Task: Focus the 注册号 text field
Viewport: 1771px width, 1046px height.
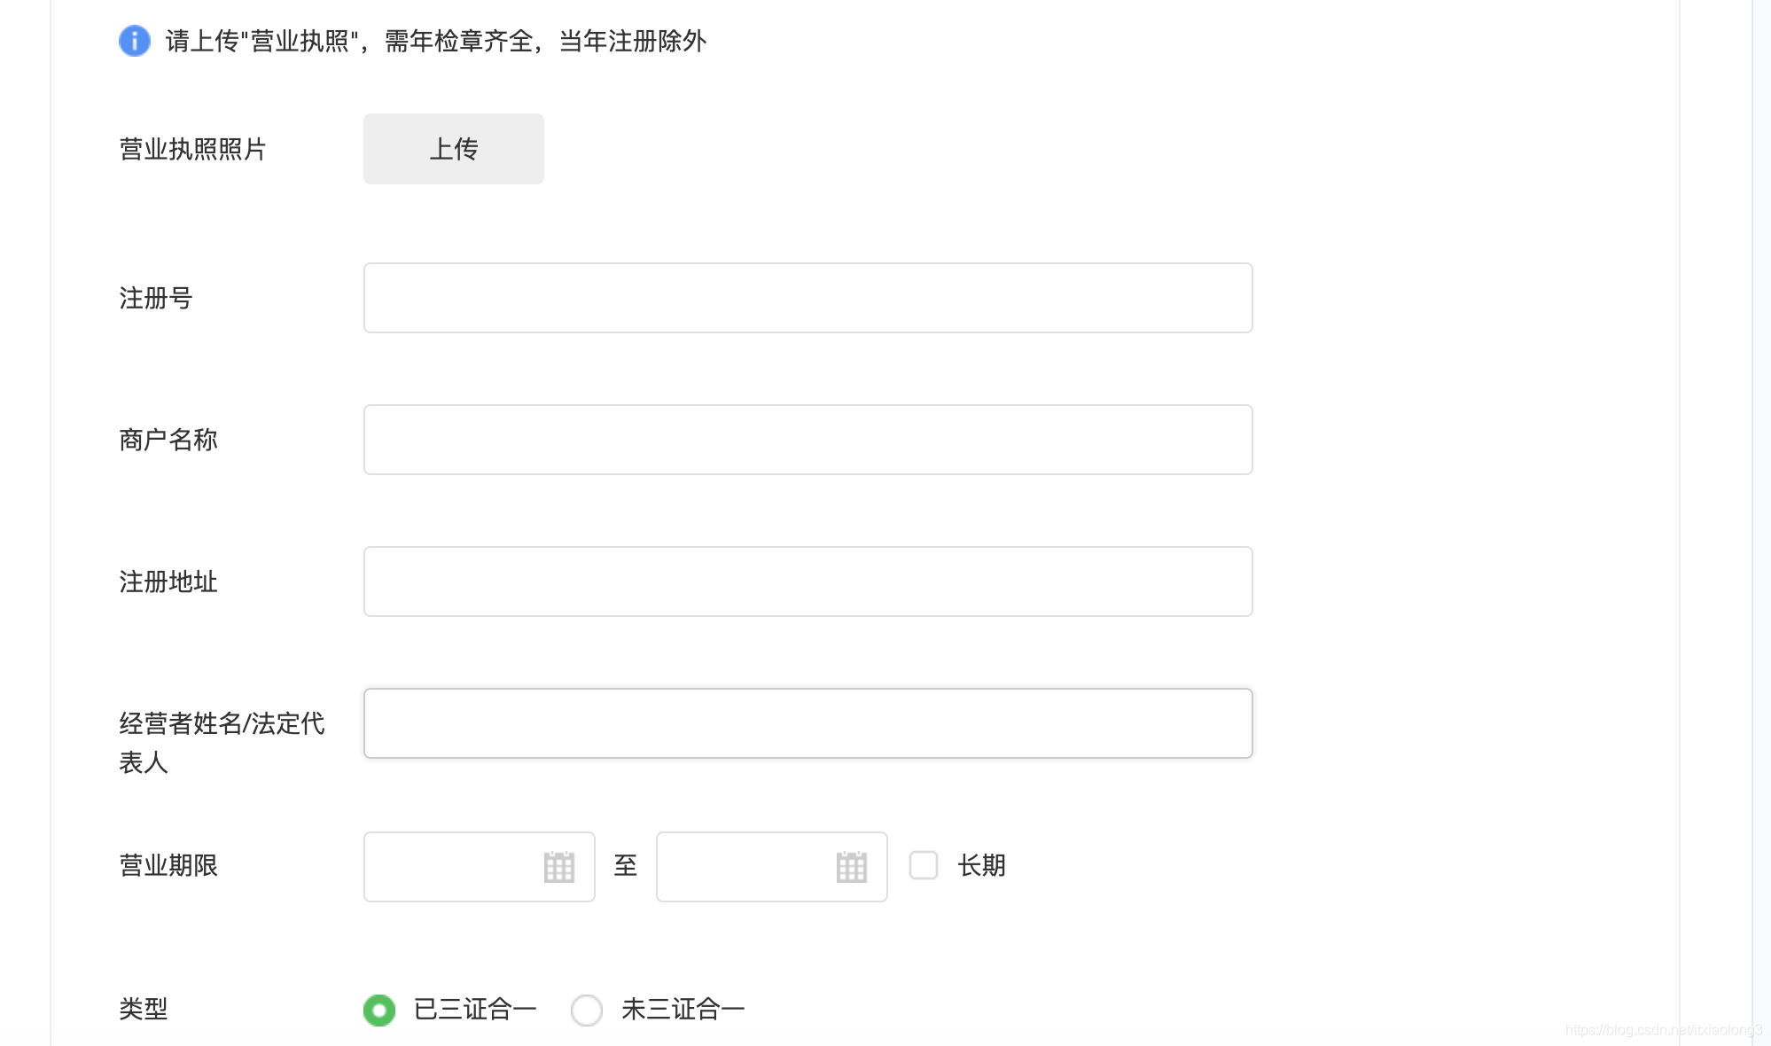Action: click(808, 298)
